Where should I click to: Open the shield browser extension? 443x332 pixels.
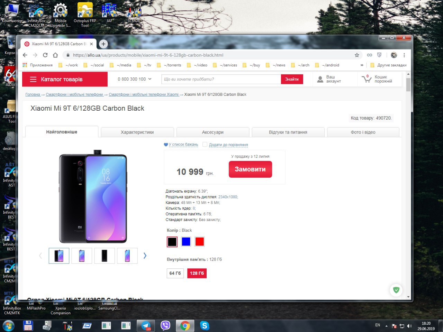[379, 55]
